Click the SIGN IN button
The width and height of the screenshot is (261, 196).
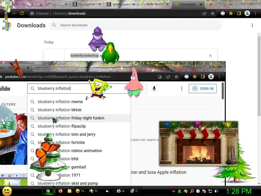[203, 89]
